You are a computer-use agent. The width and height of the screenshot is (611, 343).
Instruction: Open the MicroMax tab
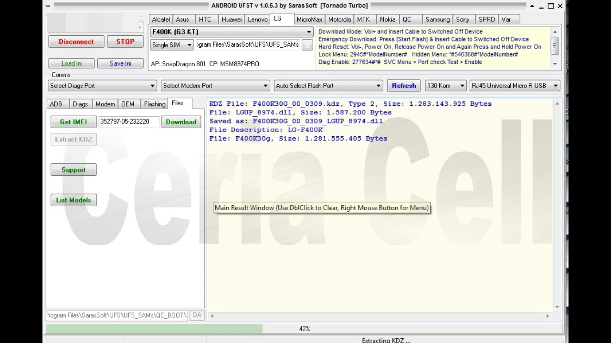309,20
